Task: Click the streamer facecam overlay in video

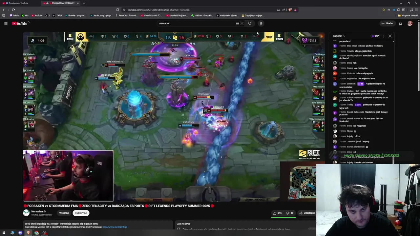Action: 68,176
